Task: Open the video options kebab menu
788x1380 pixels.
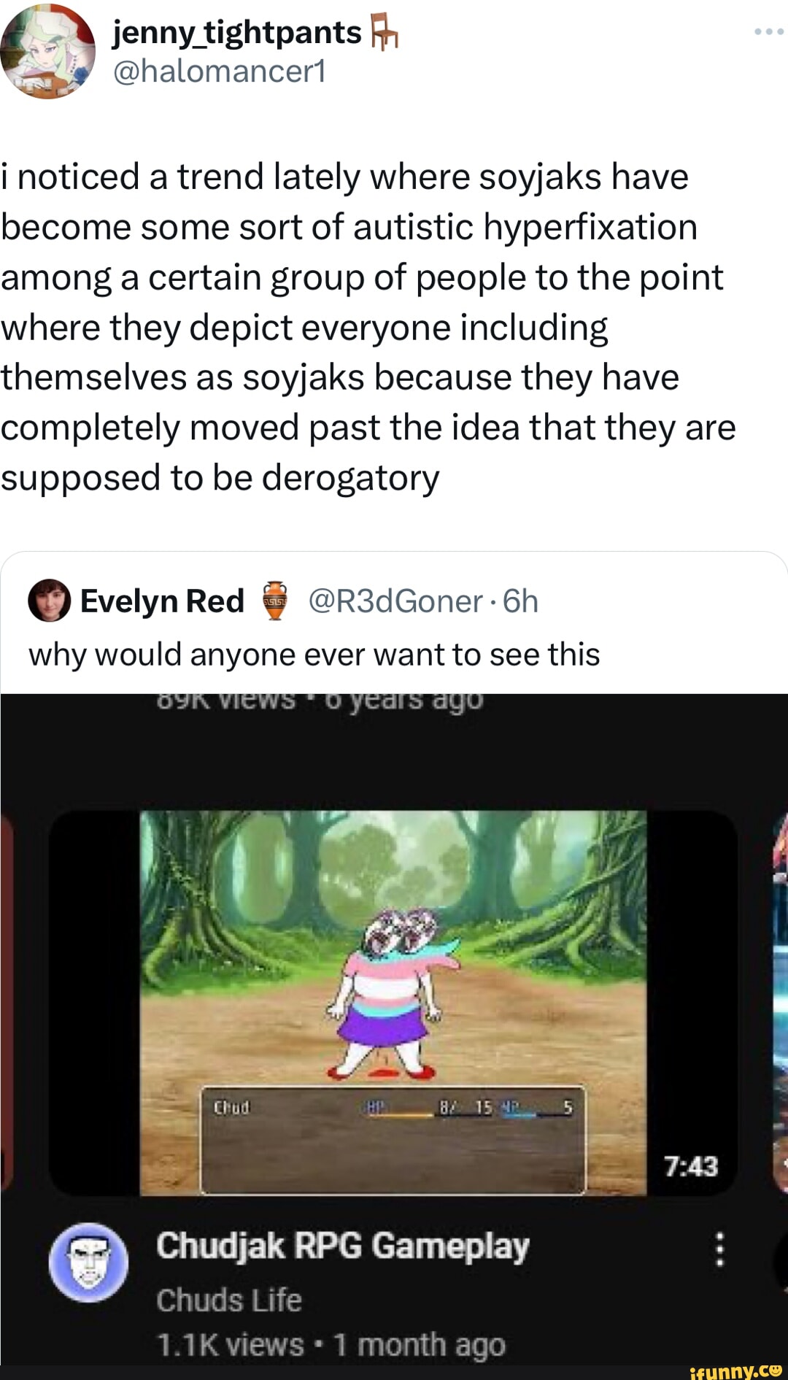Action: coord(719,1249)
